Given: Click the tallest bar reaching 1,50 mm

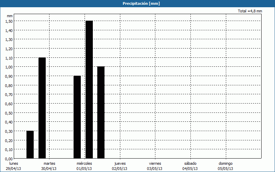Looking at the screenshot, I should [x=89, y=89].
